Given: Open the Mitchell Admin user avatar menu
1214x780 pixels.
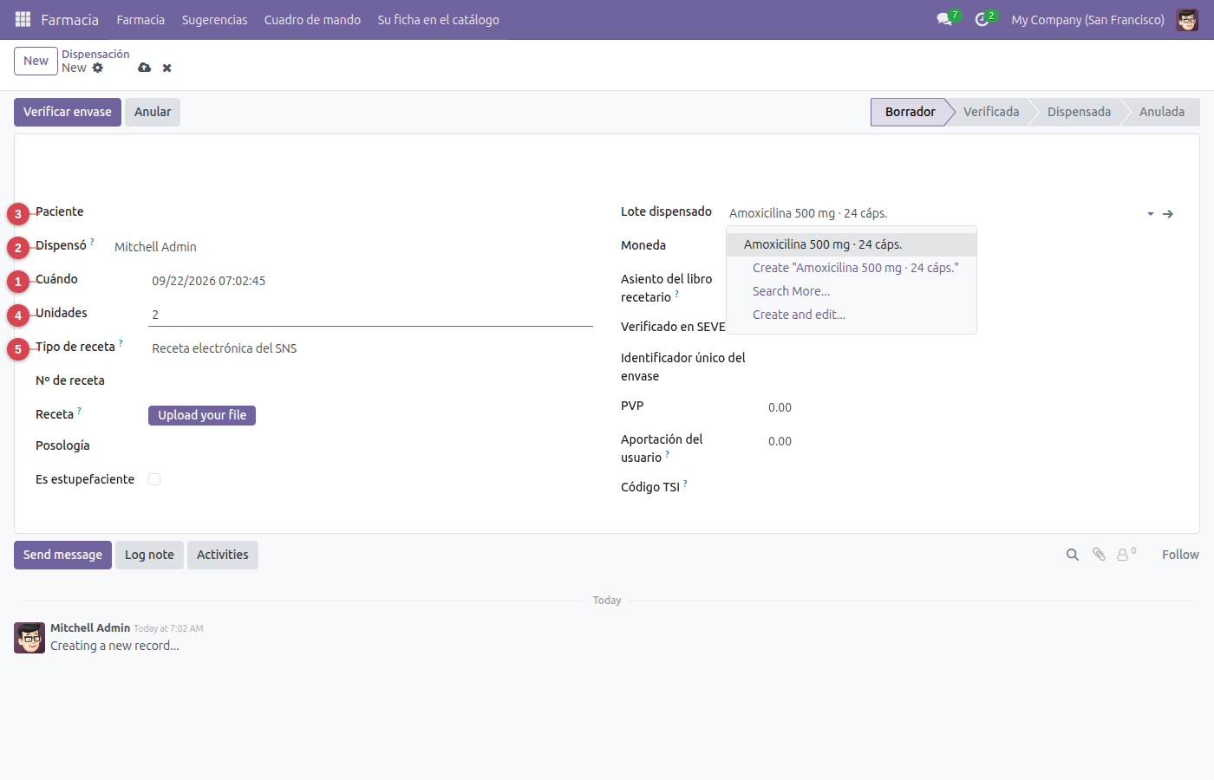Looking at the screenshot, I should coord(1187,19).
